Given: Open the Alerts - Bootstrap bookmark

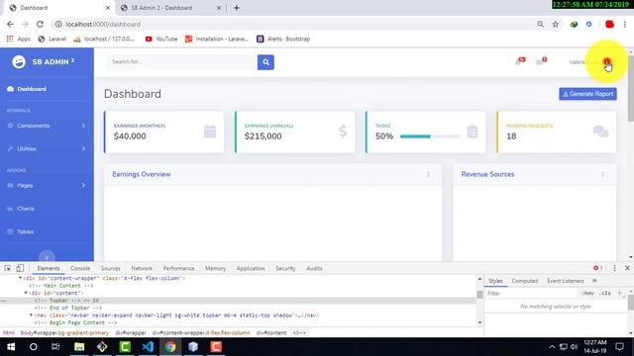Looking at the screenshot, I should [x=283, y=39].
